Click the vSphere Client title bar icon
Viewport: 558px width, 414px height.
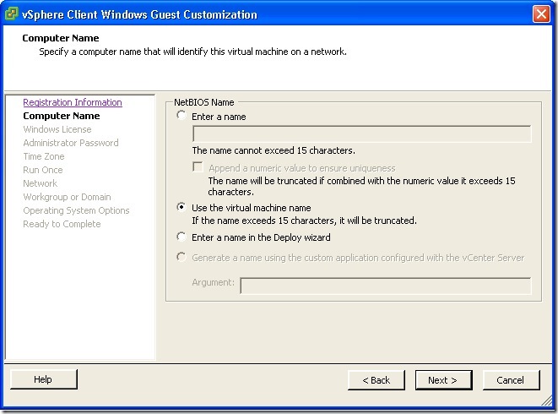click(11, 14)
